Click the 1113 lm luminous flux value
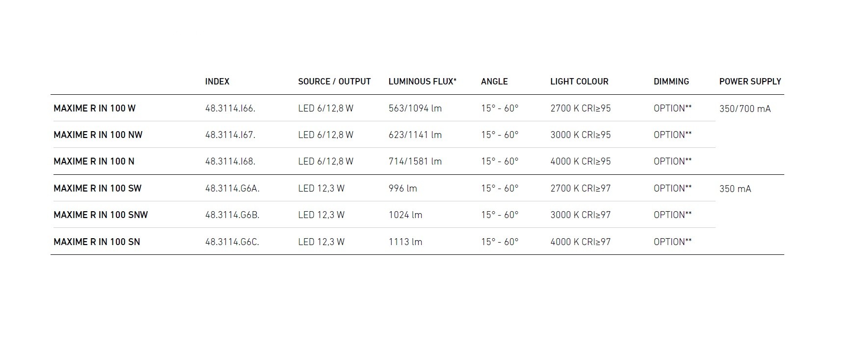This screenshot has width=852, height=359. (405, 242)
